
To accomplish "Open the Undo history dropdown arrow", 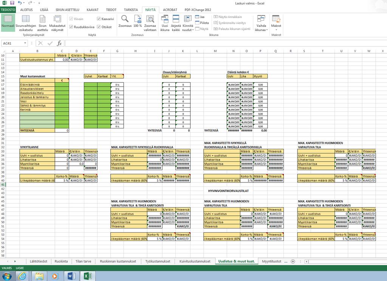I will 24,3.
